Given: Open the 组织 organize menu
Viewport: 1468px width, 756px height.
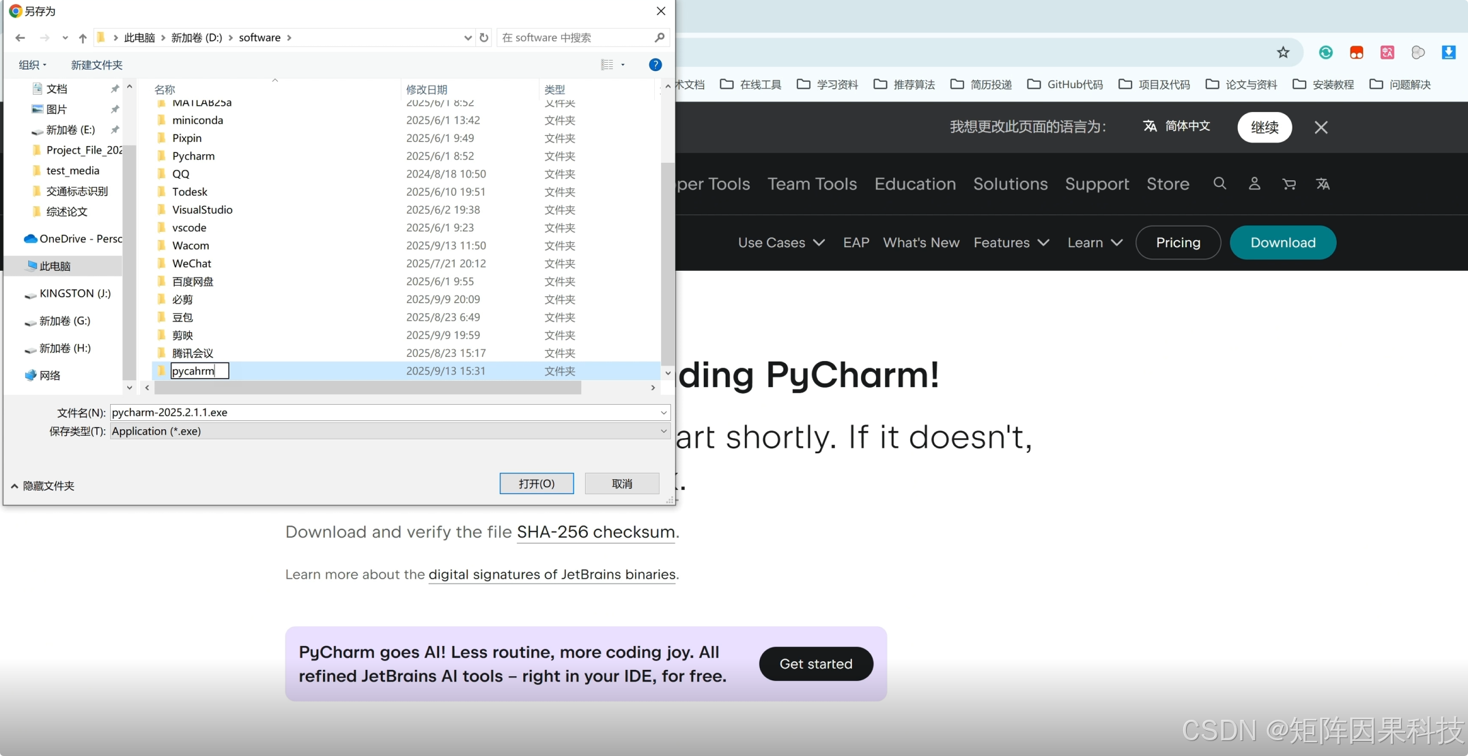Looking at the screenshot, I should click(x=32, y=65).
